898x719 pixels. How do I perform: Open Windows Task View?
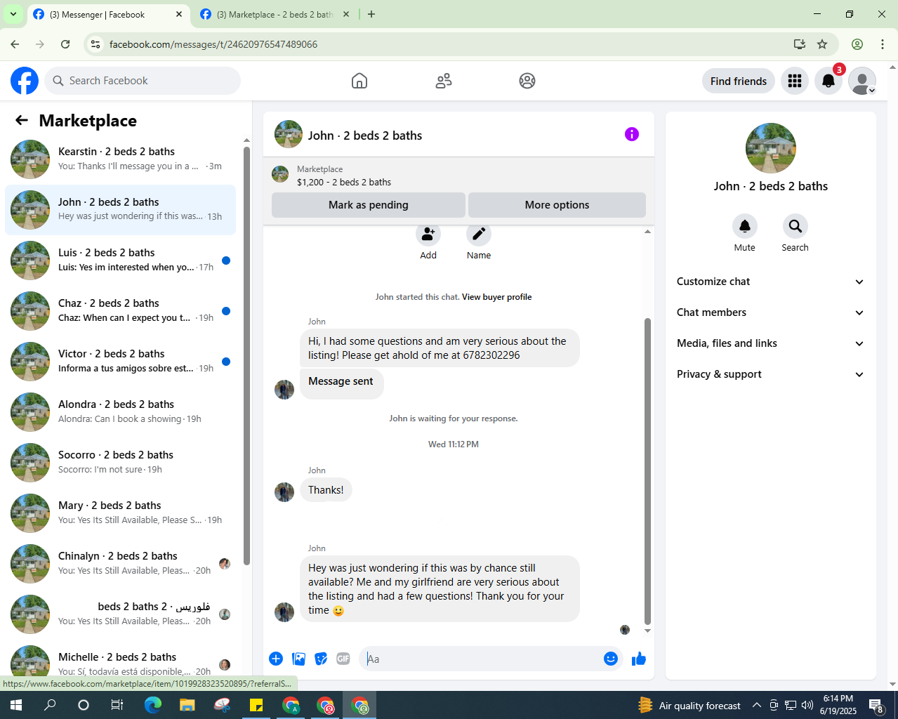[117, 705]
